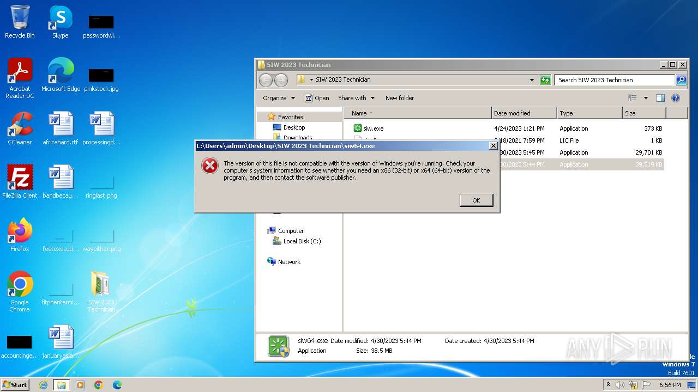Sort by the Type column header
698x392 pixels.
click(x=589, y=113)
